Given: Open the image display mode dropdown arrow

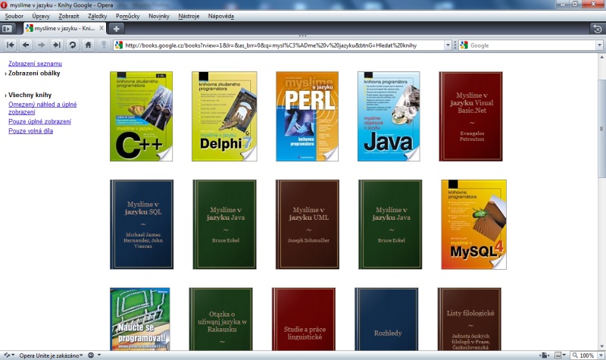Looking at the screenshot, I should (x=564, y=355).
